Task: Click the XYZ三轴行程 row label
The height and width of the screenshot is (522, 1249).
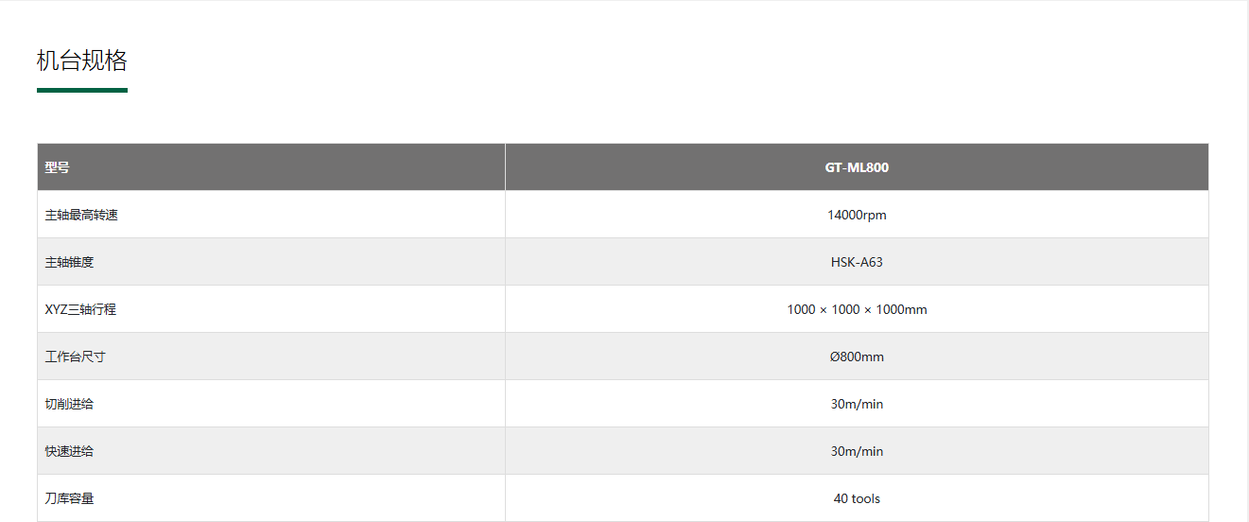Action: point(80,309)
